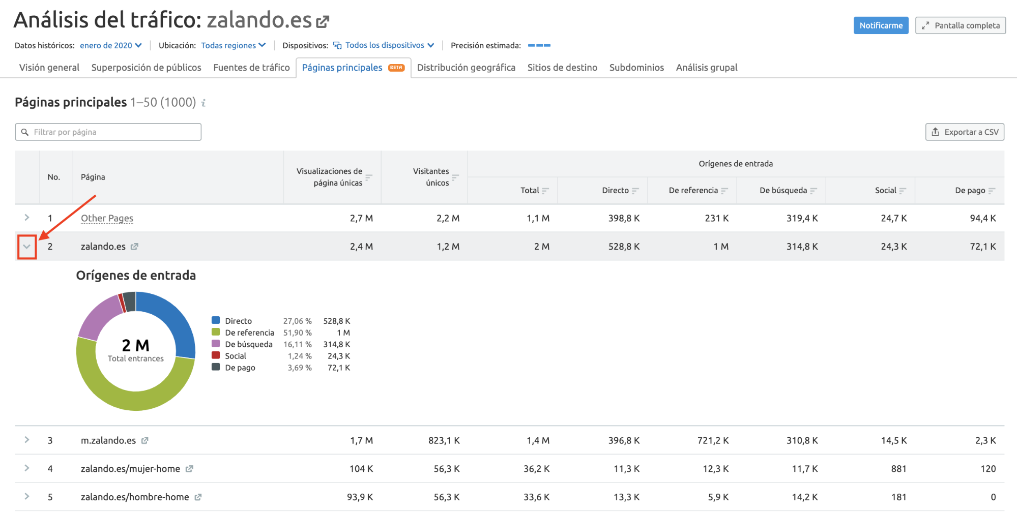Click the donut chart's 2 M center total

[136, 346]
